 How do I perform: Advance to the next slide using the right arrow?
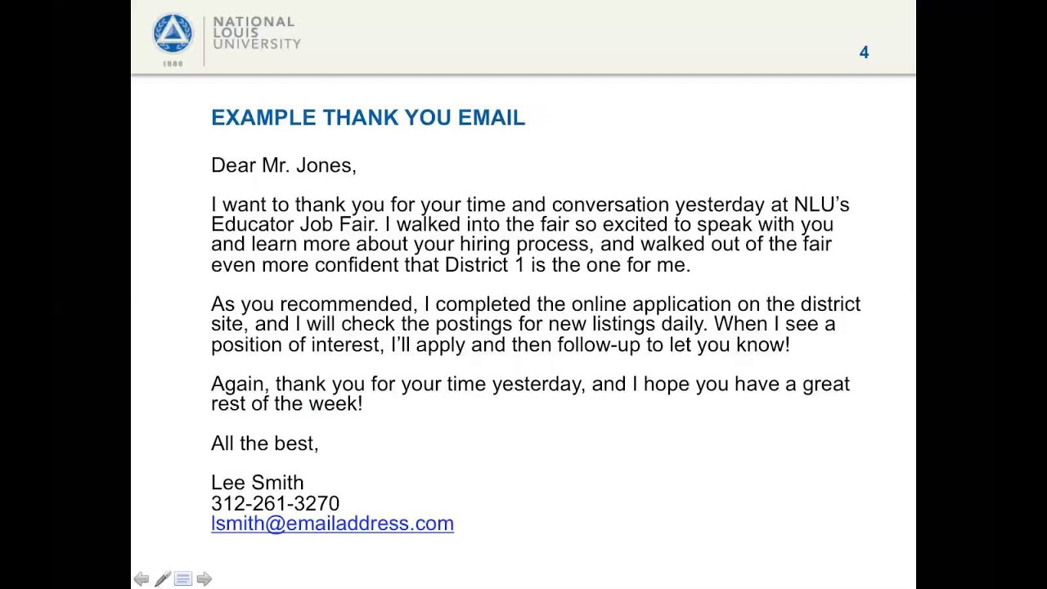[x=204, y=579]
